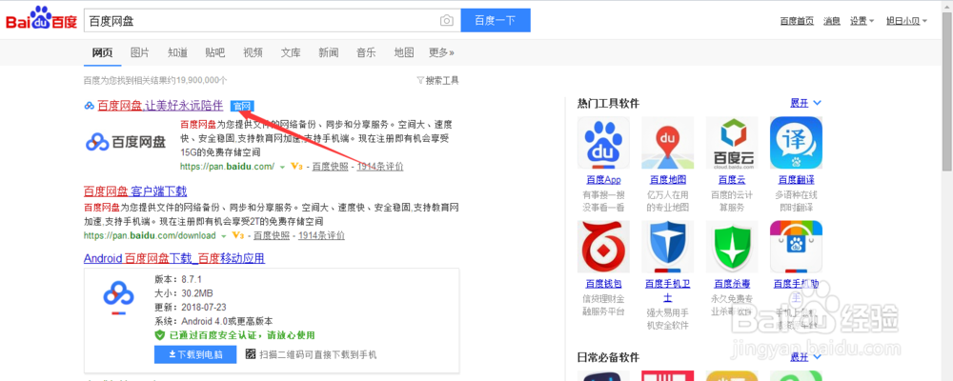Viewport: 953px width, 381px height.
Task: Click the 百度一下 search button
Action: pos(496,20)
